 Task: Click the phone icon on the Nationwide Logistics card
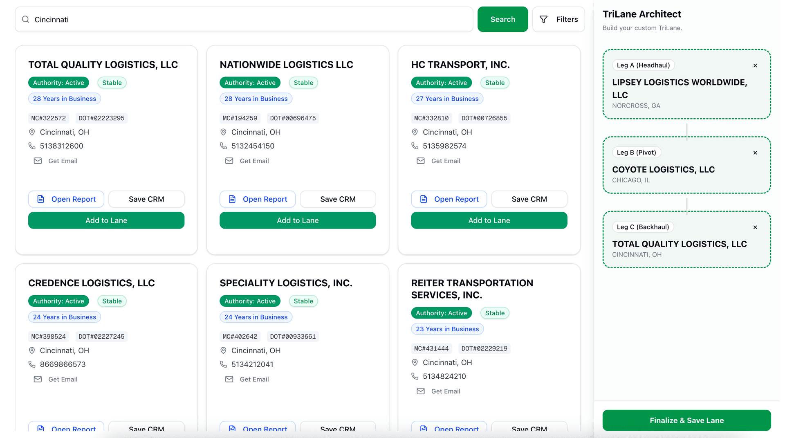223,146
